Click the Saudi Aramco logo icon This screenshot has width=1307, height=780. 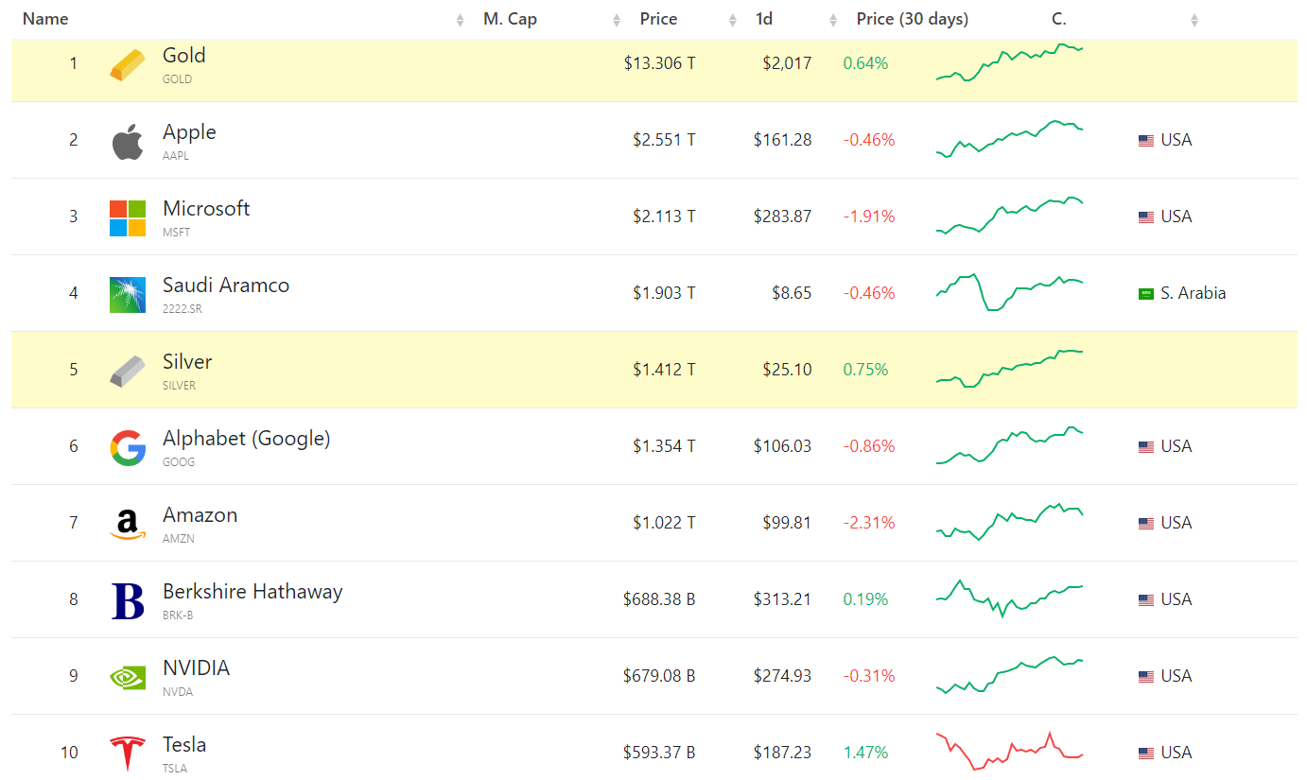click(x=128, y=295)
